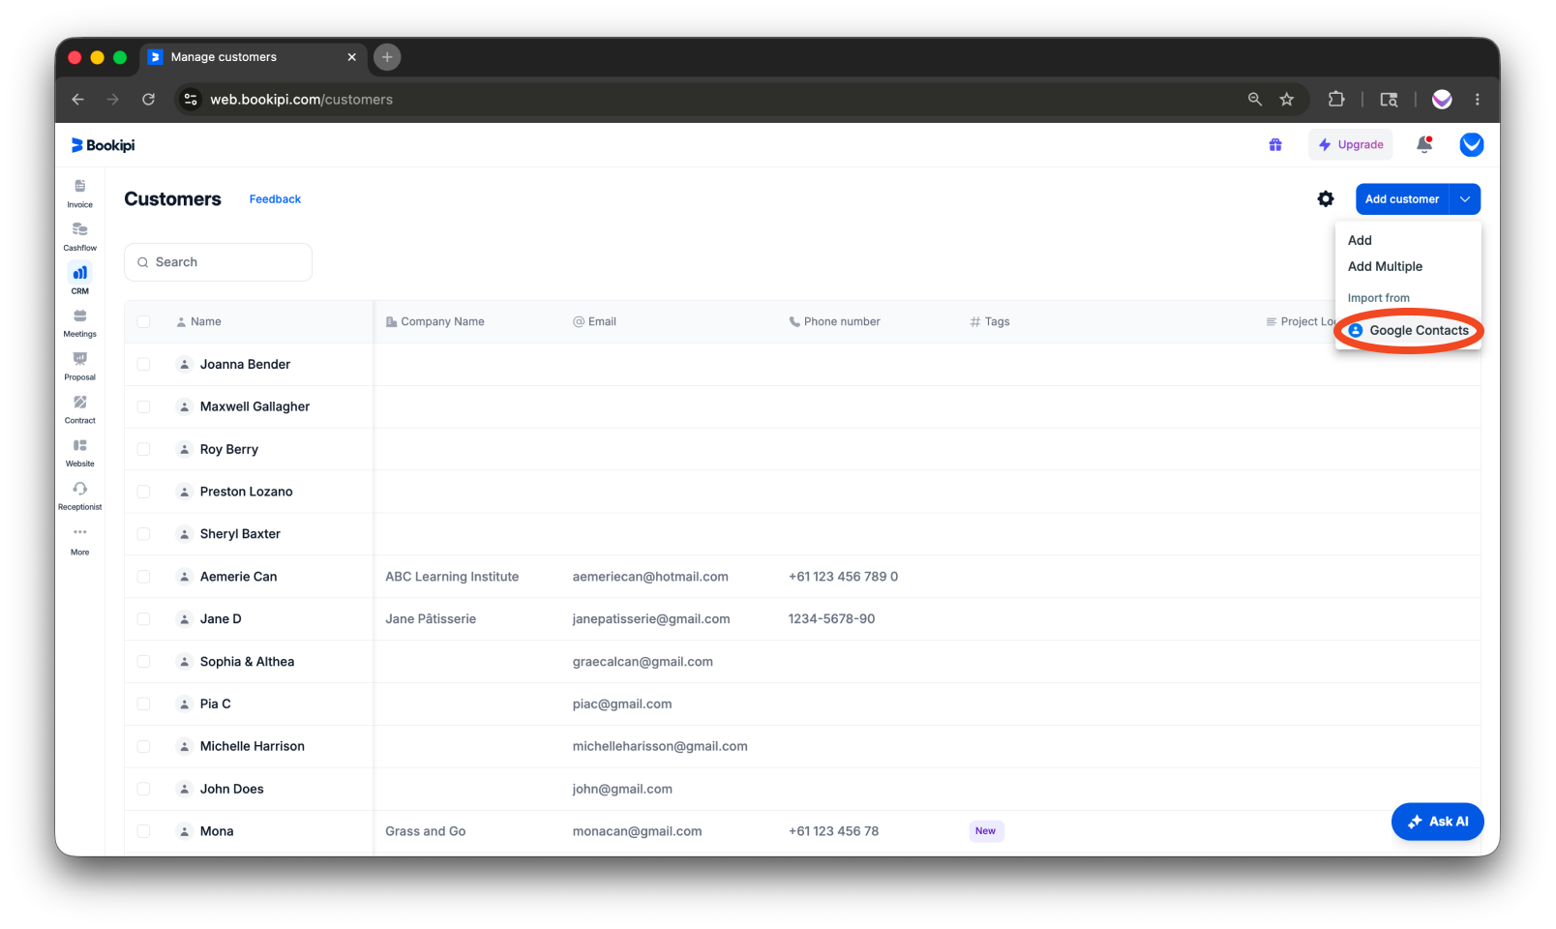The width and height of the screenshot is (1556, 929).
Task: Bookmark this page with the star
Action: [1287, 100]
